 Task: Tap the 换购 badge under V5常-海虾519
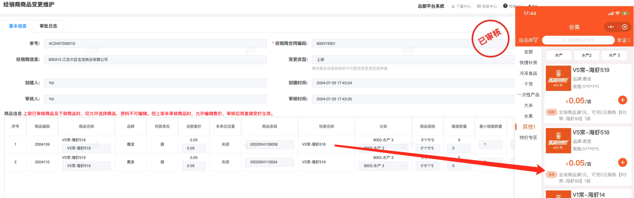pos(552,112)
